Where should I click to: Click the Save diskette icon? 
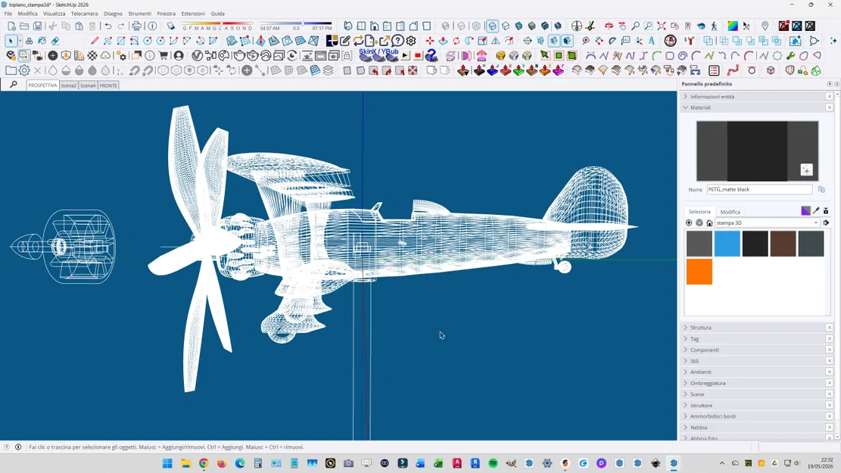click(x=37, y=26)
